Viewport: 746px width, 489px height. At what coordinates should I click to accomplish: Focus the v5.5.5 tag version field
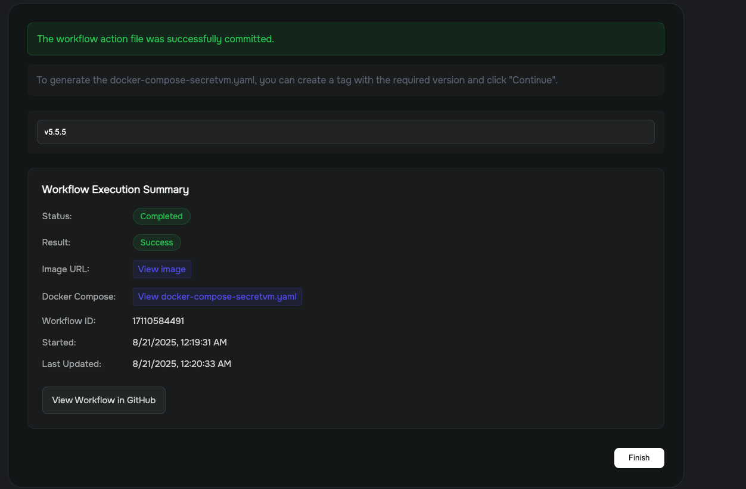point(346,132)
